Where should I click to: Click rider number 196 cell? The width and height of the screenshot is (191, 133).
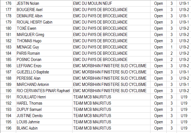click(x=8, y=128)
